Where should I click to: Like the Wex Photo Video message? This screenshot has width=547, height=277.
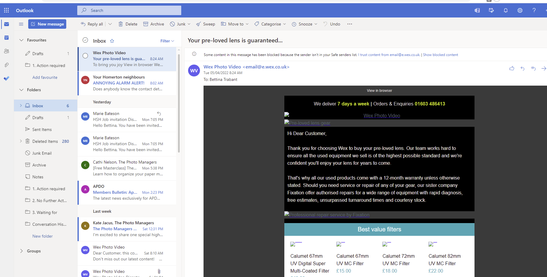(x=512, y=68)
